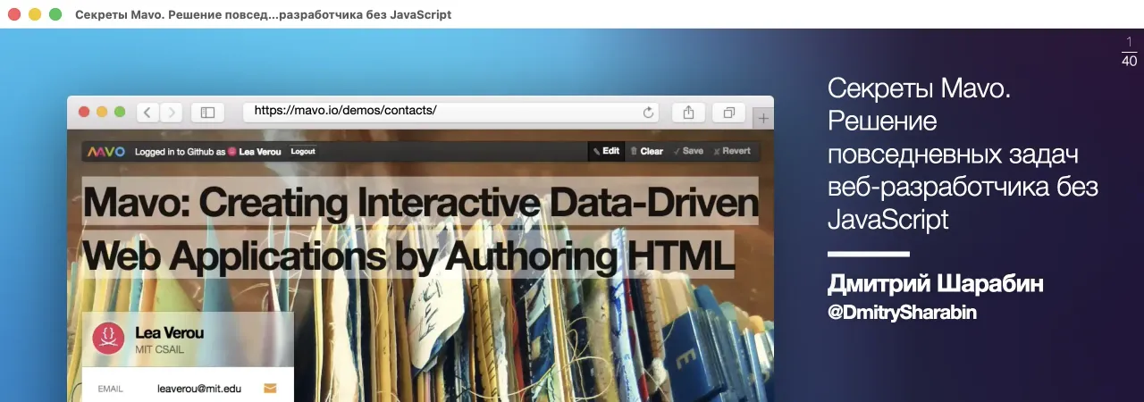Click the red close button of main window
Viewport: 1144px width, 402px height.
14,14
